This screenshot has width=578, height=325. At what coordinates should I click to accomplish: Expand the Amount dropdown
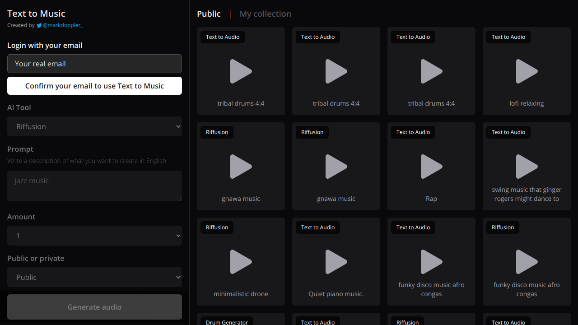[94, 236]
